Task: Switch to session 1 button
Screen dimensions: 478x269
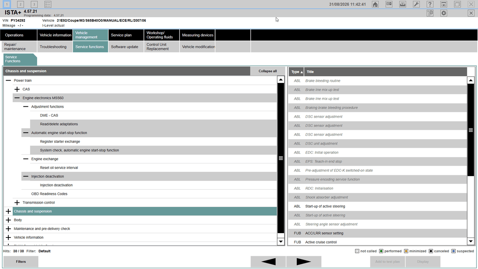Action: click(7, 4)
